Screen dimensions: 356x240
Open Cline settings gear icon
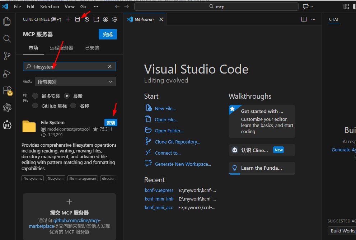[115, 19]
